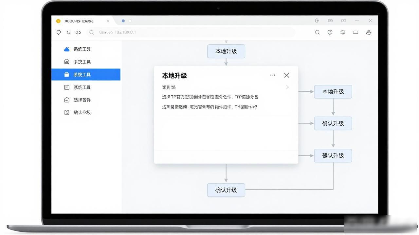
Task: Click the rounded video-style icon in the title bar
Action: pyautogui.click(x=330, y=21)
